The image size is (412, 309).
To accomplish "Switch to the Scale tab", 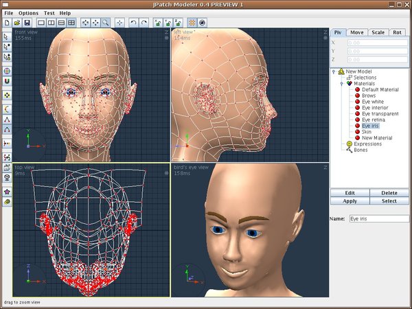I will pos(378,32).
